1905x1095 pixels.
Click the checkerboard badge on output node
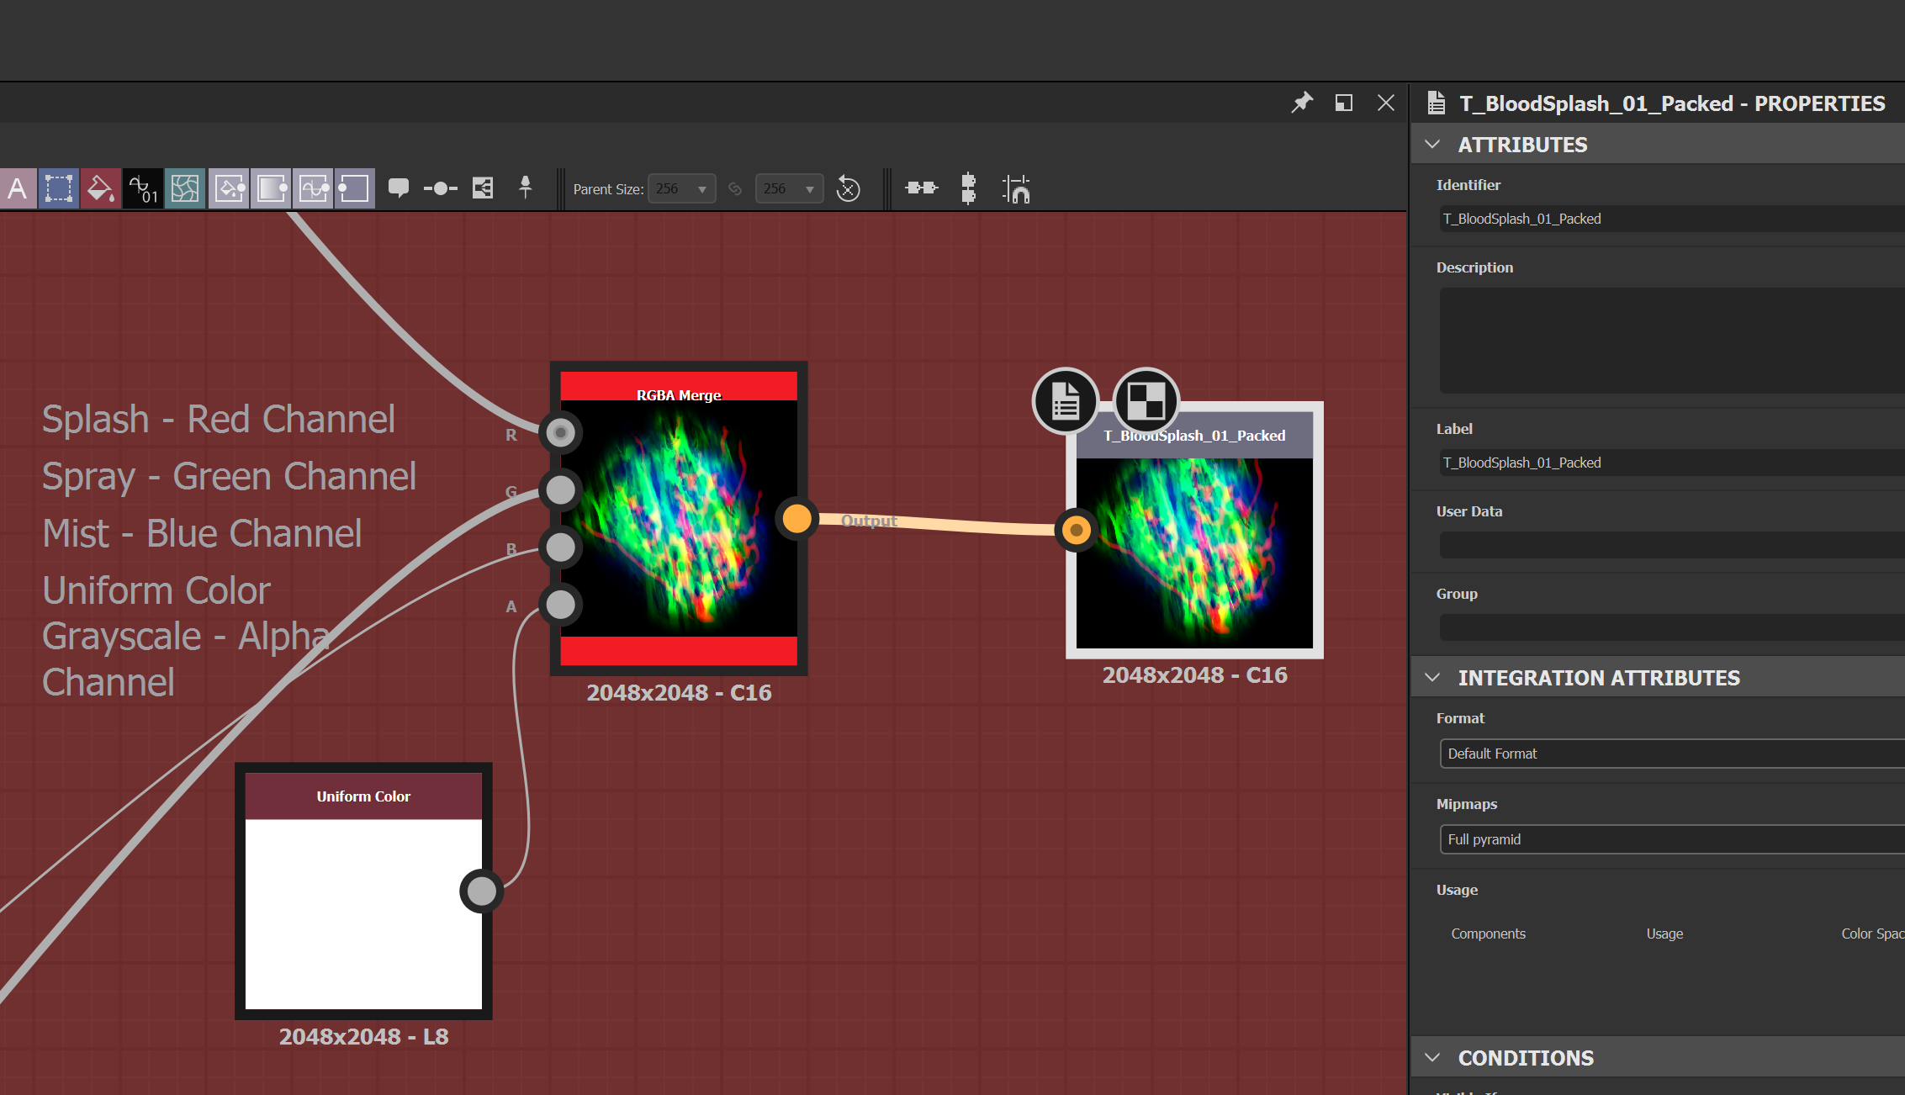[x=1146, y=400]
